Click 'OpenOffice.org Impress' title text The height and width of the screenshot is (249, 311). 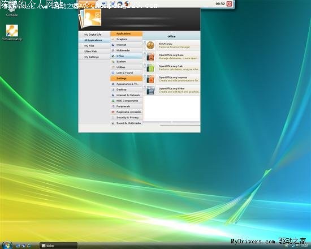pyautogui.click(x=173, y=77)
